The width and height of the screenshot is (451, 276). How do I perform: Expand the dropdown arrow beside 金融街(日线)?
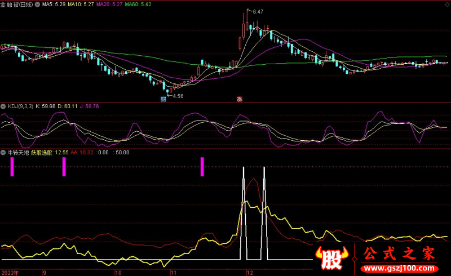(37, 5)
